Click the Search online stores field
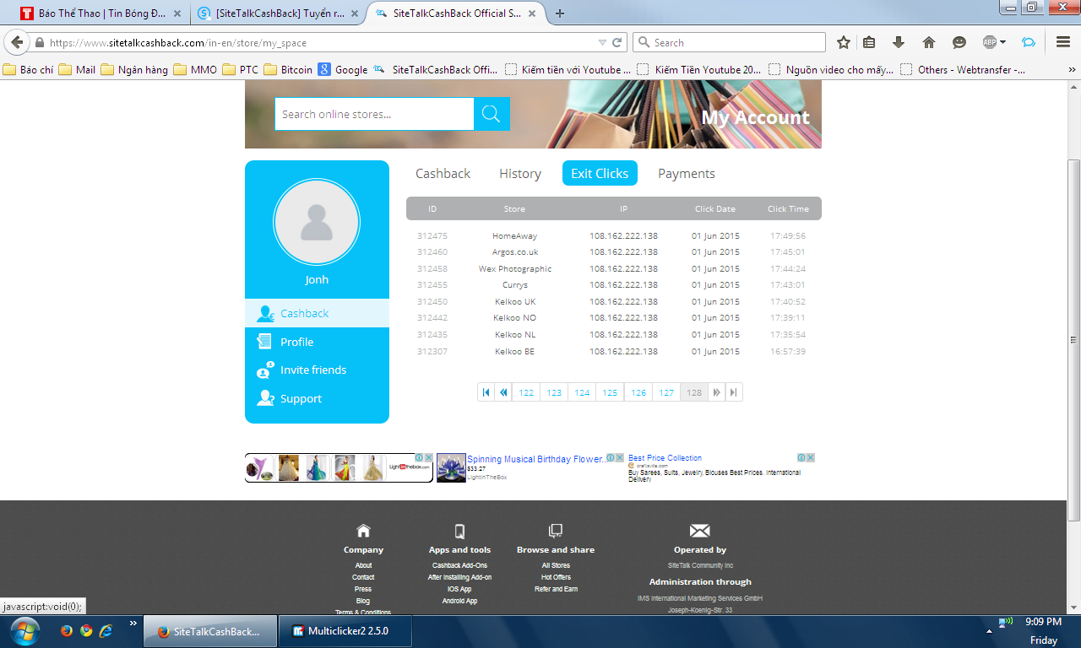 [374, 114]
